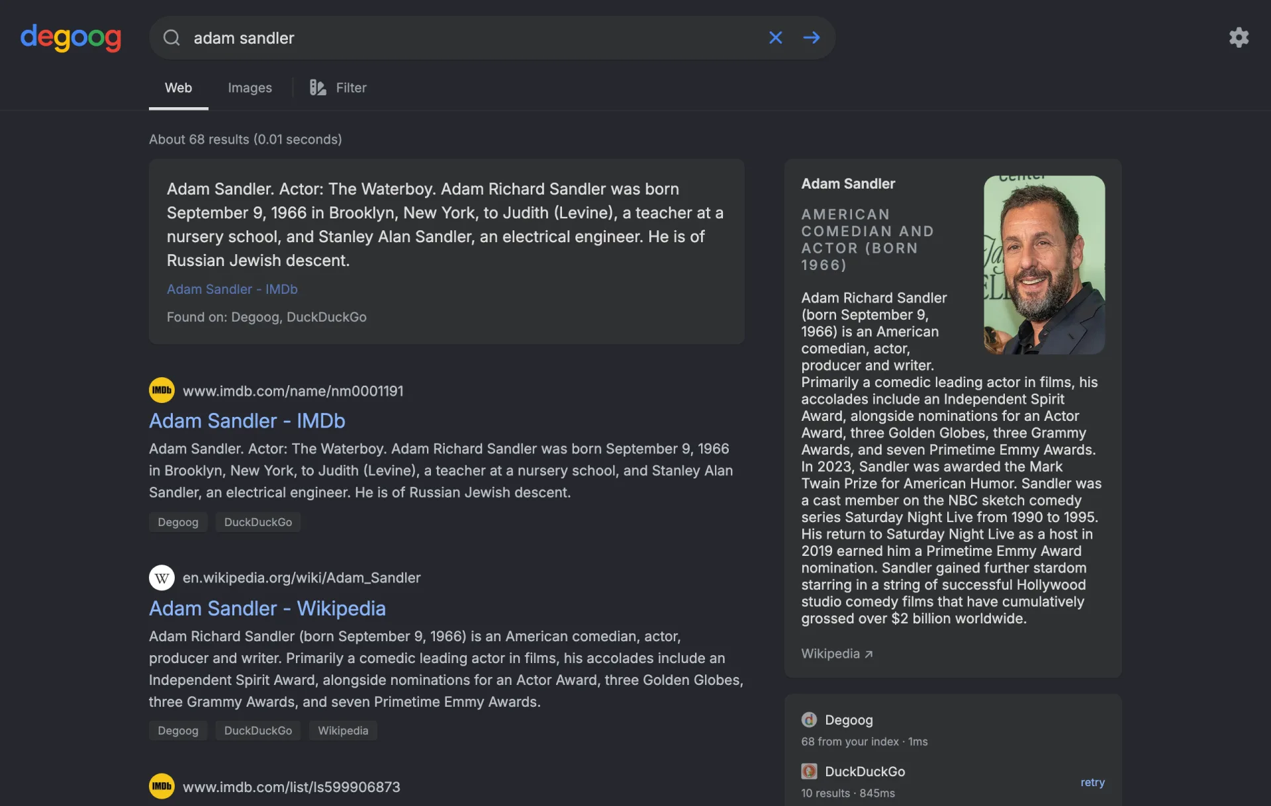The image size is (1271, 806).
Task: Click URL www.imdb.com/name/nm0001191
Action: coord(293,391)
